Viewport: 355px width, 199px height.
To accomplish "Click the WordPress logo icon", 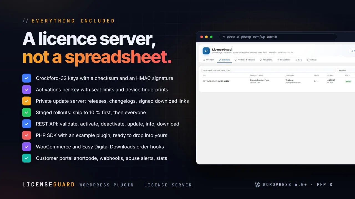I will pos(257,184).
